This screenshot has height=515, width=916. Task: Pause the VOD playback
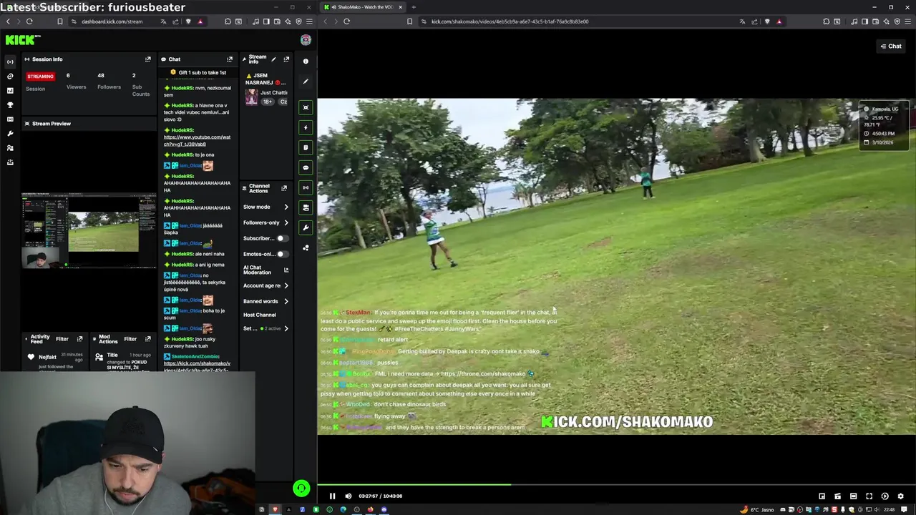(332, 496)
